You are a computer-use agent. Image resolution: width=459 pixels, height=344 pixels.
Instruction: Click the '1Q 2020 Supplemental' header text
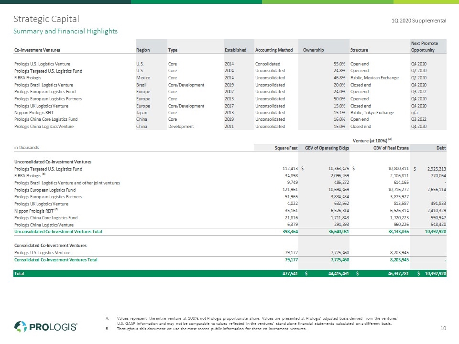pyautogui.click(x=419, y=21)
